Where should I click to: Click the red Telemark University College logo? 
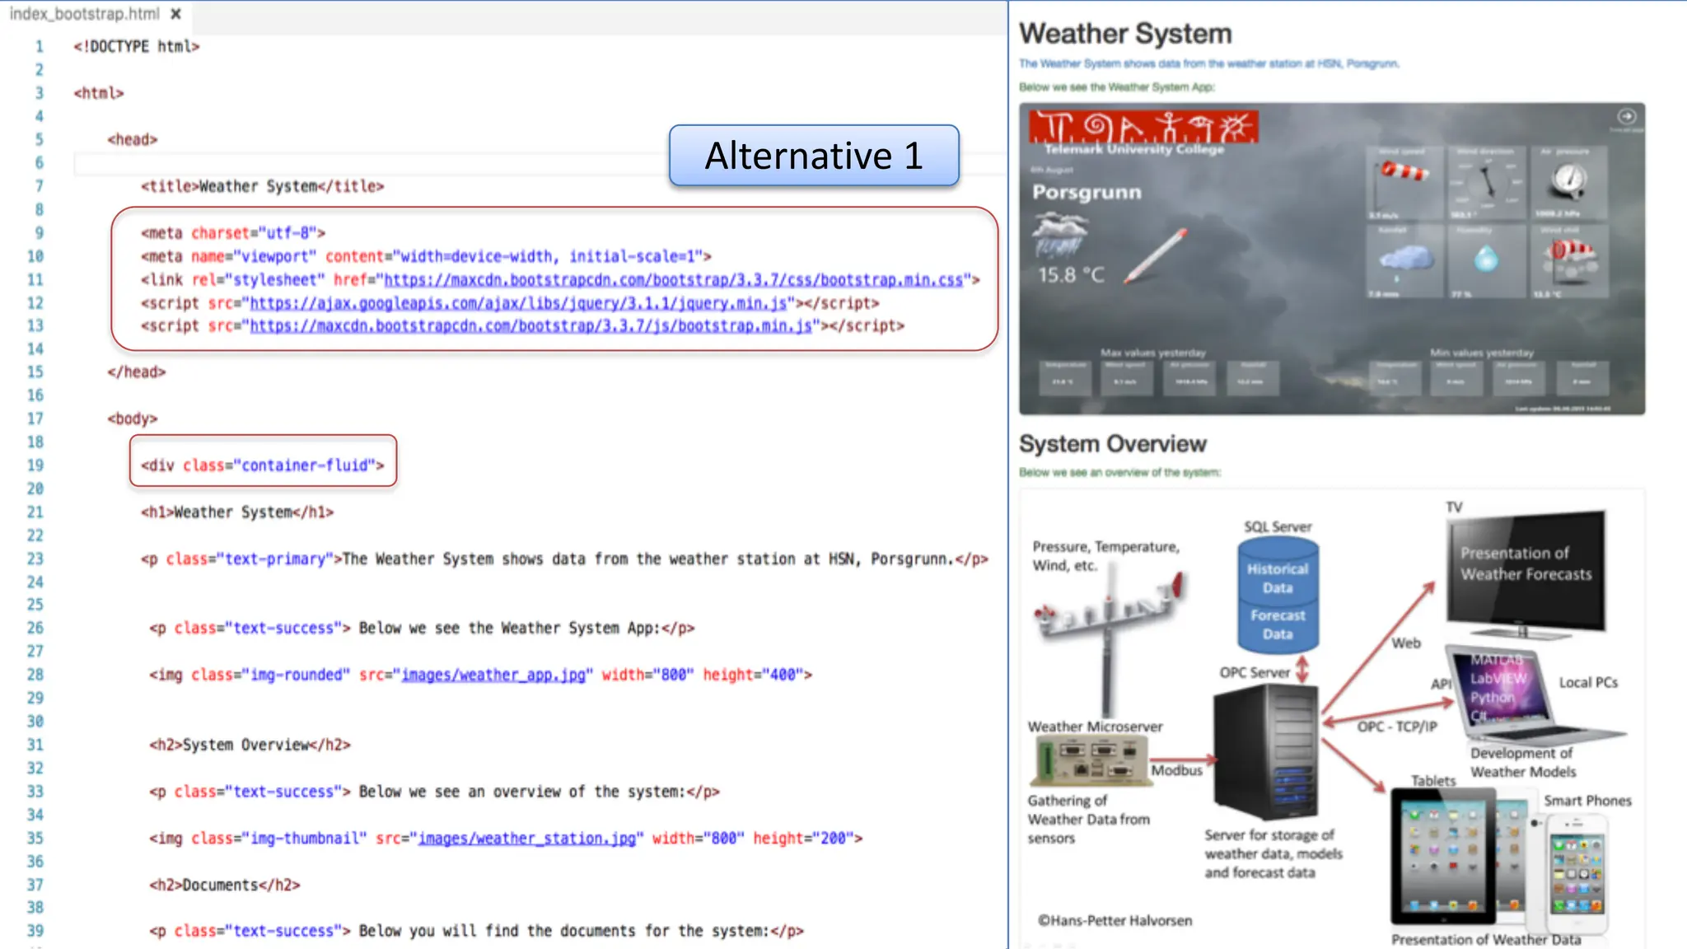1143,127
